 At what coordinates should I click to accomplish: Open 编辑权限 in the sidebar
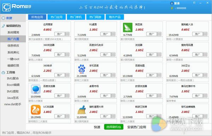click(x=13, y=66)
